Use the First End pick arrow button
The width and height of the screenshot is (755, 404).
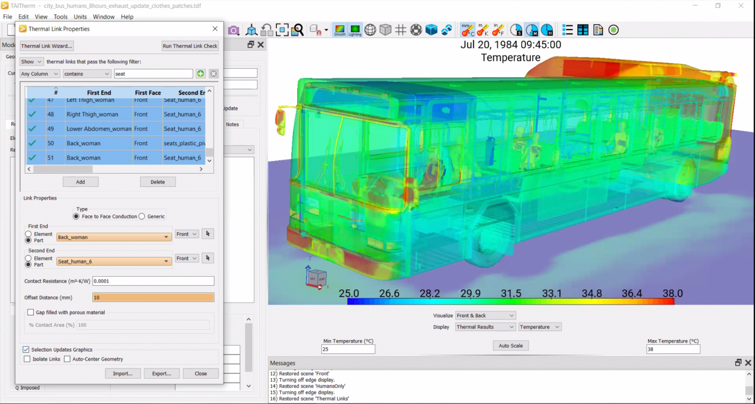tap(208, 234)
